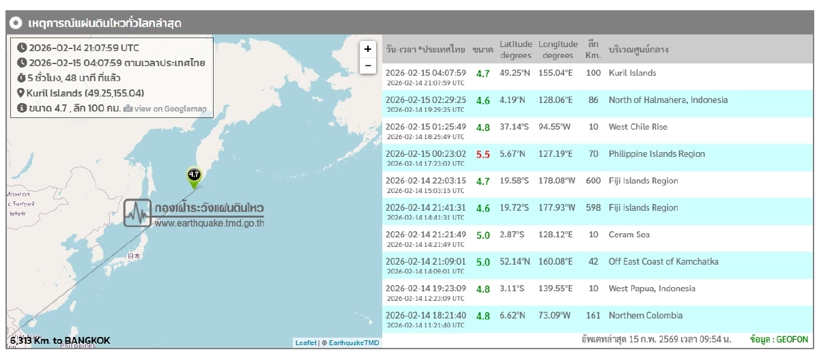Click the circle icon in the title bar
This screenshot has height=354, width=819.
pyautogui.click(x=16, y=23)
